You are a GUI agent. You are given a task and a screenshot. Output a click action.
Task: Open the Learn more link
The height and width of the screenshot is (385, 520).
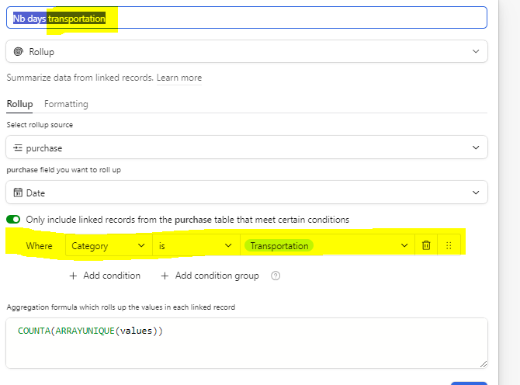(179, 78)
